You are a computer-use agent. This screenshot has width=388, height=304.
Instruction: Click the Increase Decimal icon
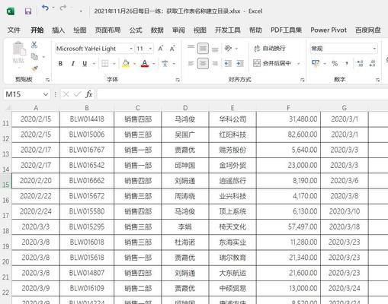360,63
